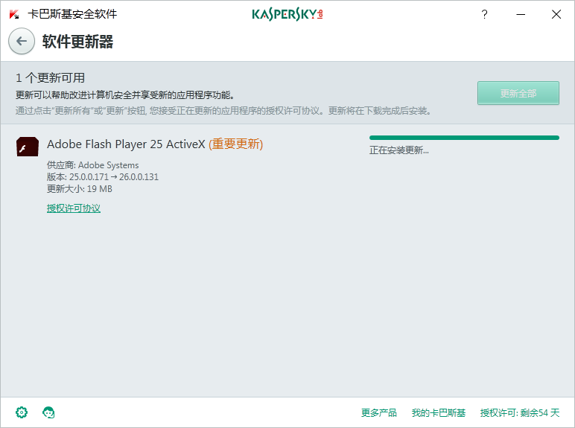This screenshot has height=428, width=575.
Task: Open the 更多产品 link
Action: [x=379, y=412]
